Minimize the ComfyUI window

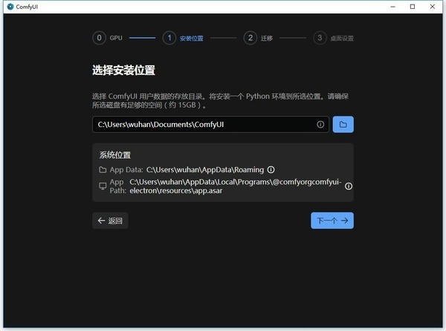(x=392, y=7)
